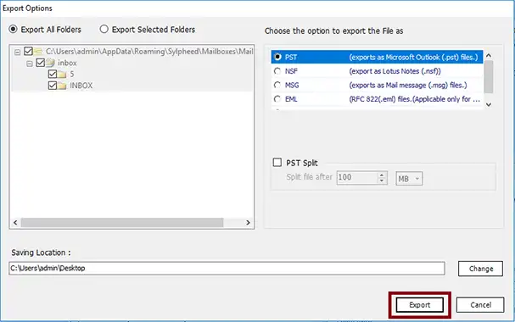Increase split size with up arrow
This screenshot has height=322, width=515.
[x=382, y=175]
